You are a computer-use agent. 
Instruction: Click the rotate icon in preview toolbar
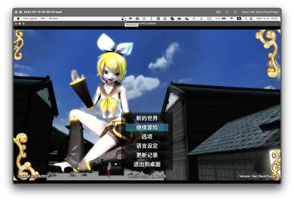(x=228, y=12)
